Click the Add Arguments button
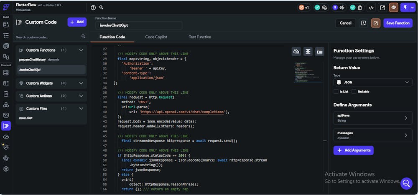The image size is (418, 195). (354, 150)
